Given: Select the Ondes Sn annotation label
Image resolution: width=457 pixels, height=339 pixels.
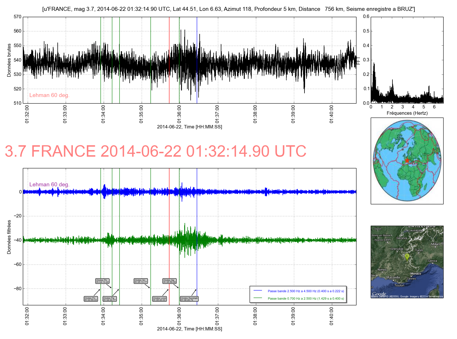Looking at the screenshot, I should (x=141, y=281).
